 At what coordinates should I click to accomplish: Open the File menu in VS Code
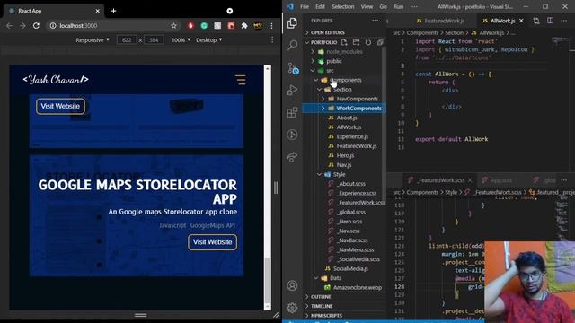tap(305, 6)
